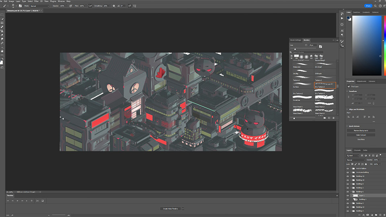Hide the Hot Air Balloon layer group
Screen dimensions: 386x217
(x=348, y=168)
